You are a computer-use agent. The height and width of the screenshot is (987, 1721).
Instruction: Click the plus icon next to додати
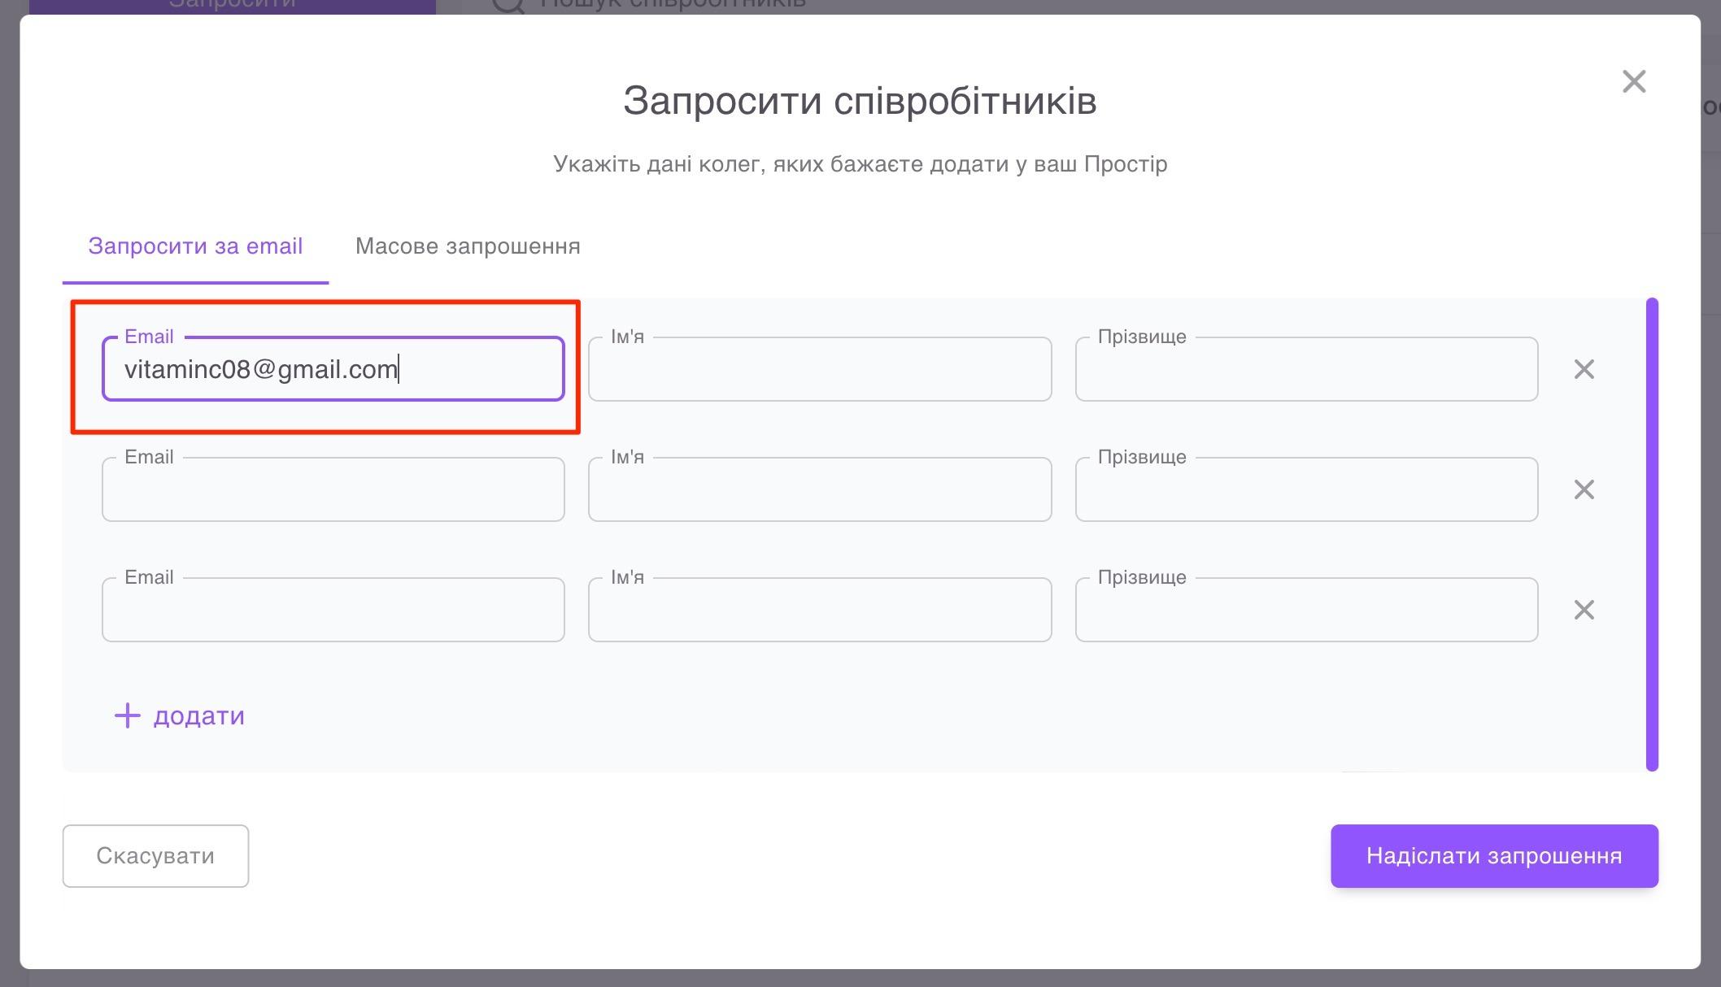(127, 716)
